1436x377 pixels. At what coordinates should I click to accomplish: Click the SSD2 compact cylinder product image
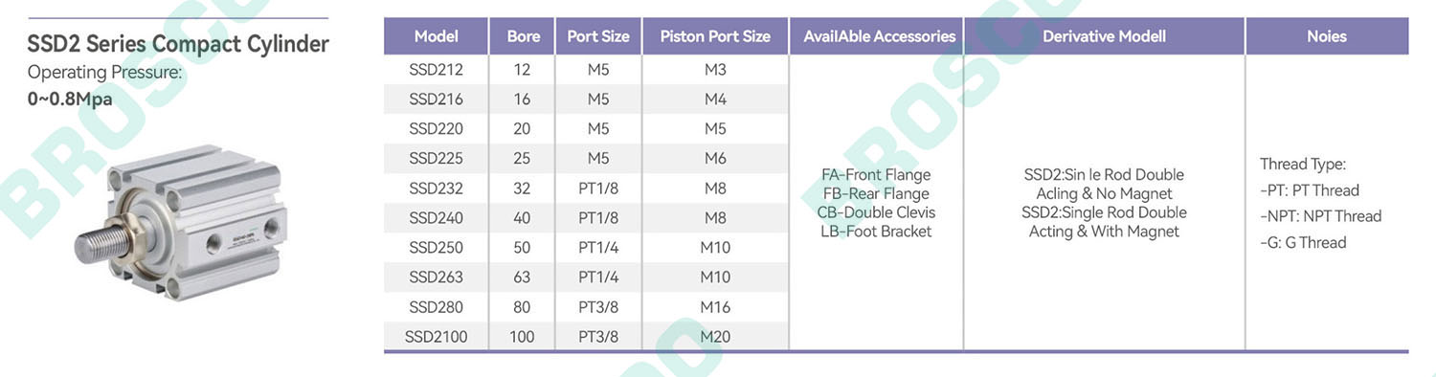[179, 222]
